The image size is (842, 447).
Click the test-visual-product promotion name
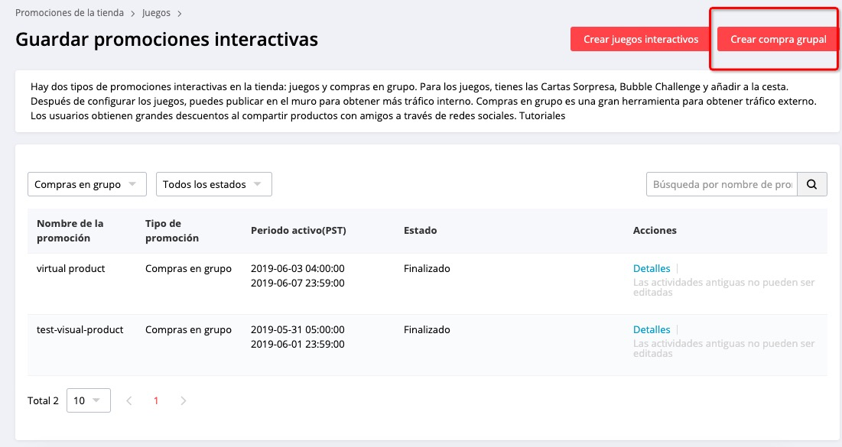click(80, 329)
